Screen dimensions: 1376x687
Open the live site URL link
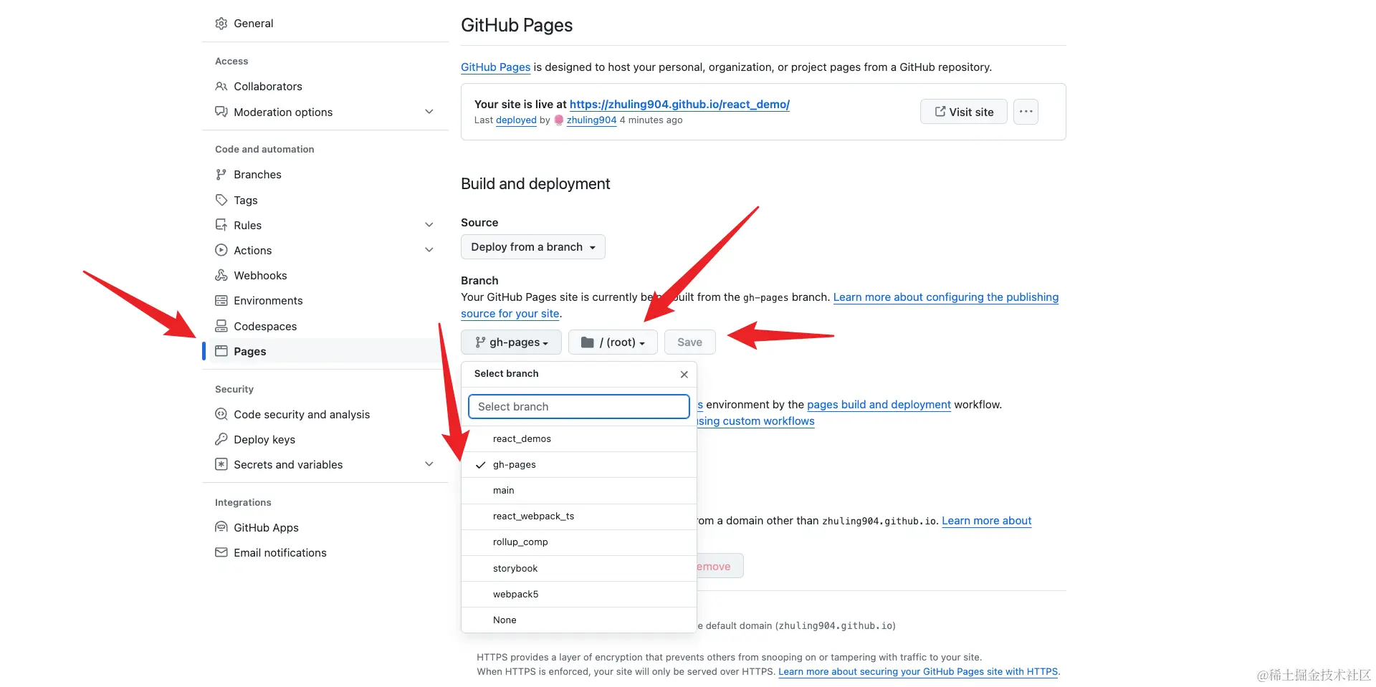click(x=679, y=105)
